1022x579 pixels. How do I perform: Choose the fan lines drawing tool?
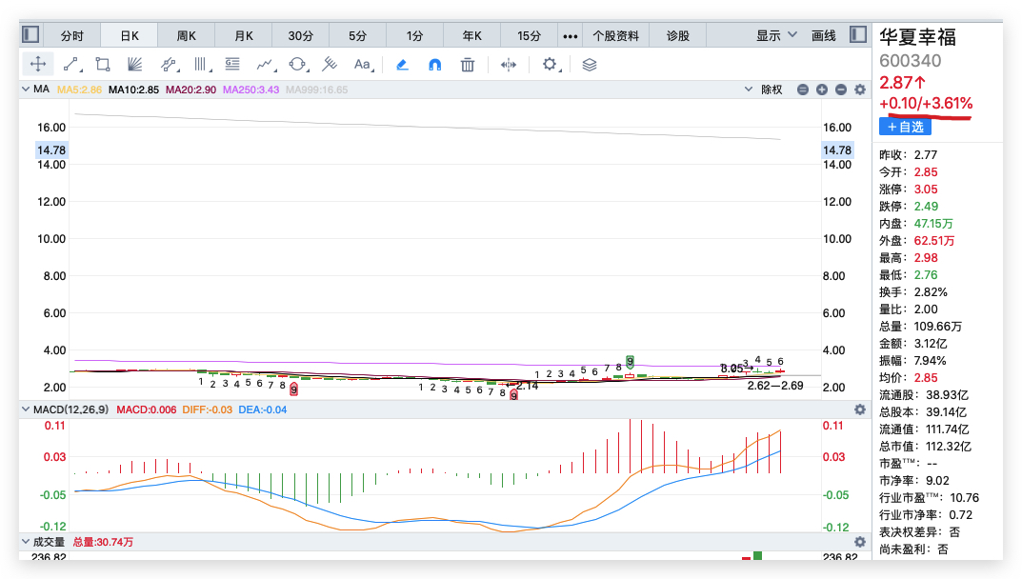click(135, 65)
